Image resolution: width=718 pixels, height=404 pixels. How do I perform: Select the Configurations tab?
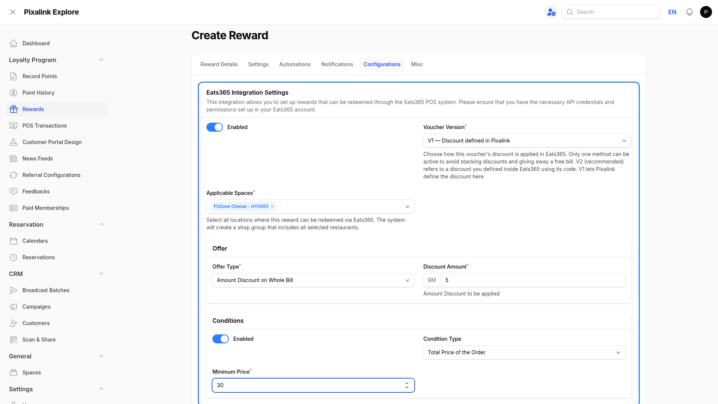click(382, 64)
